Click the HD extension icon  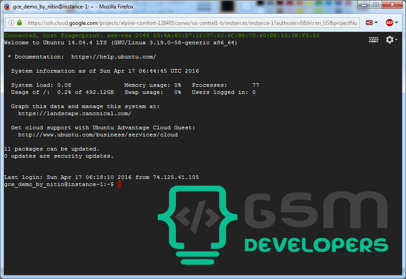tap(369, 23)
